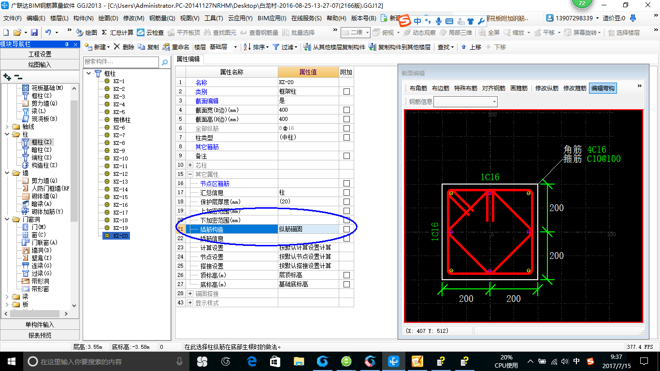Expand the 显示样式 property group
Screen dimensions: 660x371
click(x=190, y=303)
